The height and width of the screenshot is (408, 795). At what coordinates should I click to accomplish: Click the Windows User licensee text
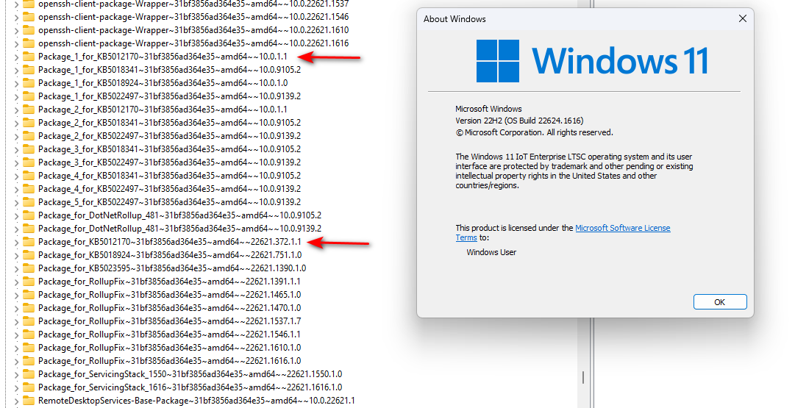(491, 252)
